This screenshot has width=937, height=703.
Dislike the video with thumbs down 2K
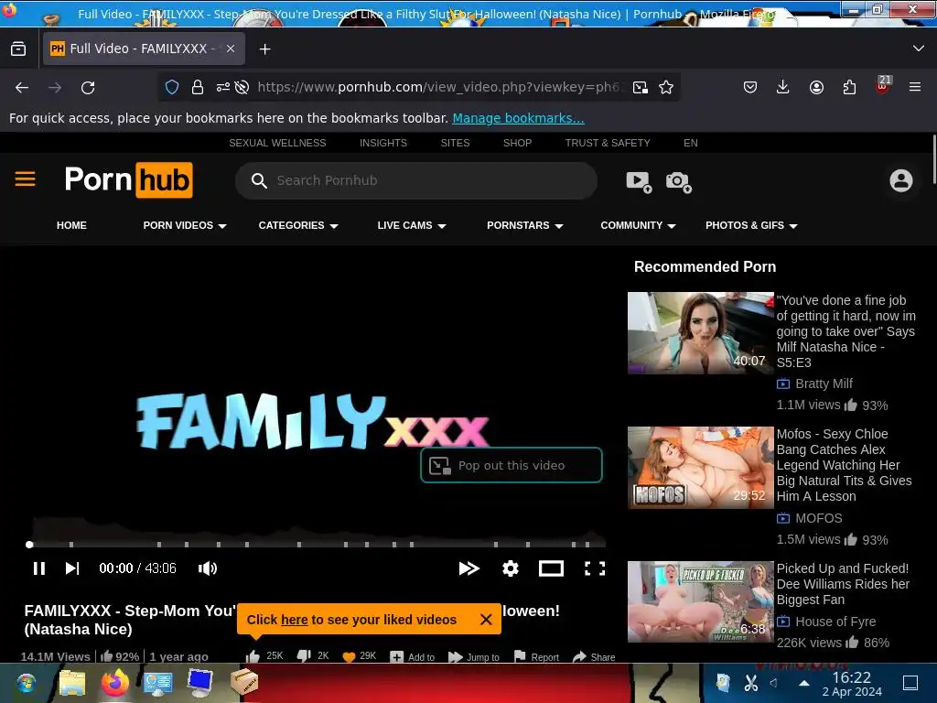point(304,656)
